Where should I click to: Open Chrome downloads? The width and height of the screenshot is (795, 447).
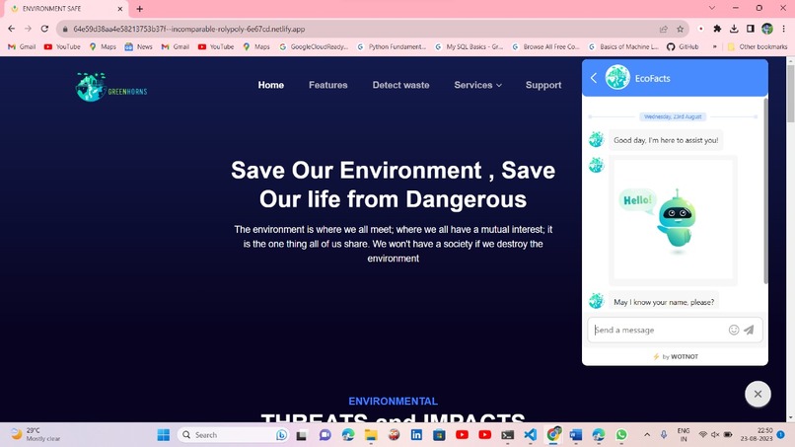click(734, 29)
